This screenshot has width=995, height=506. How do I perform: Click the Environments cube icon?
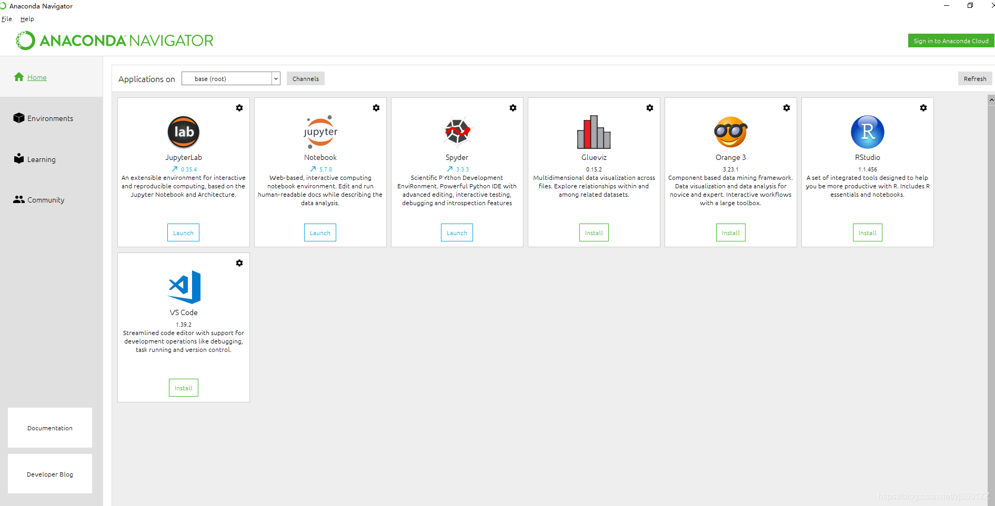[x=19, y=118]
